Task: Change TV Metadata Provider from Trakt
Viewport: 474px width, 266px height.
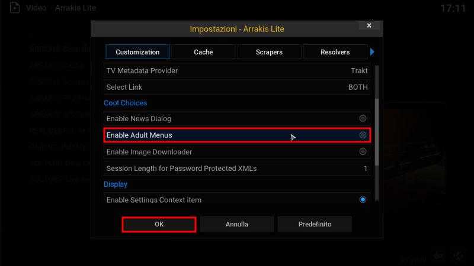Action: (x=236, y=70)
